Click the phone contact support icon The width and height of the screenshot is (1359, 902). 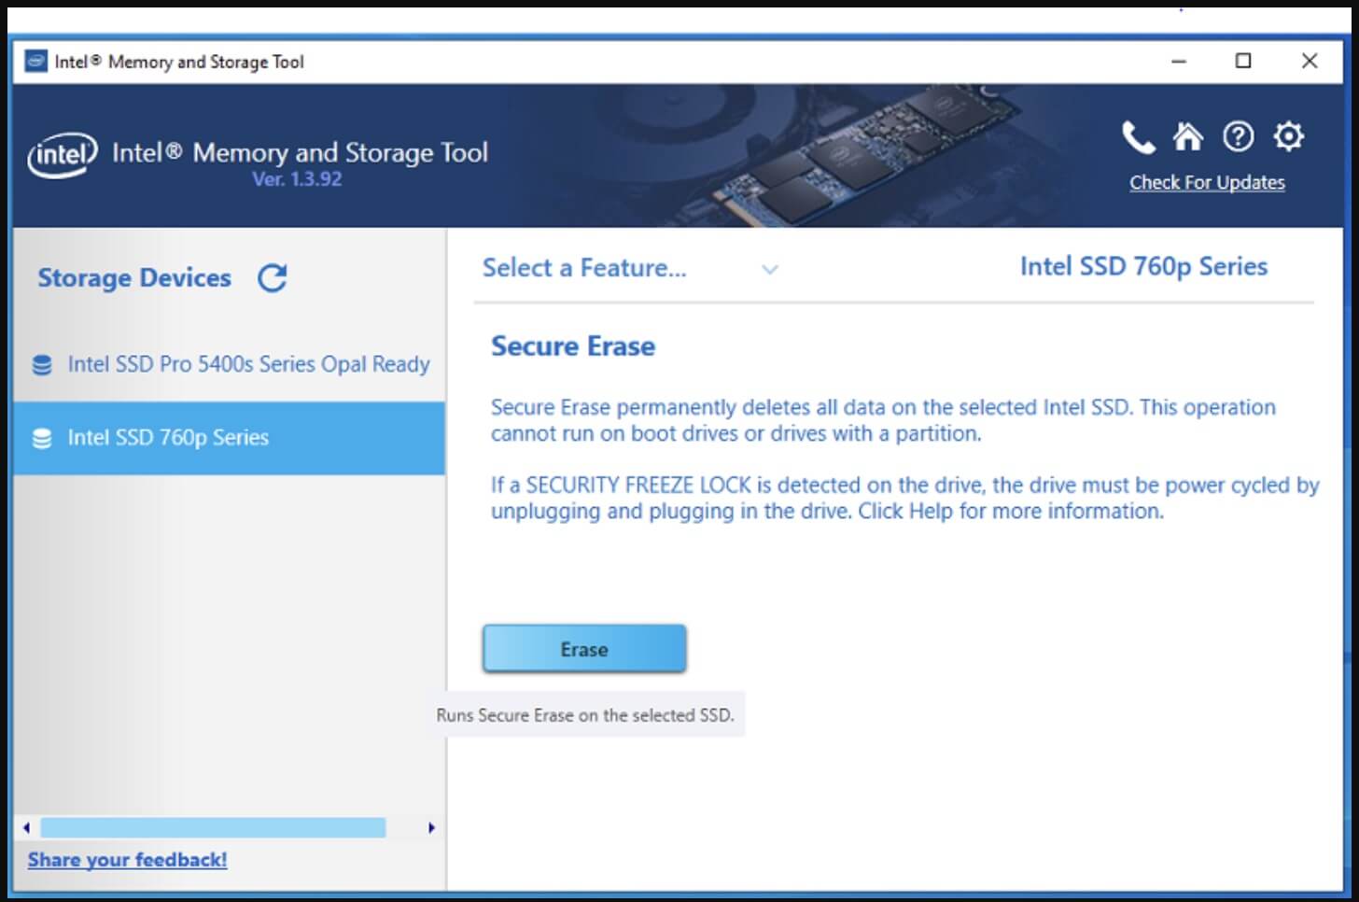click(1138, 137)
